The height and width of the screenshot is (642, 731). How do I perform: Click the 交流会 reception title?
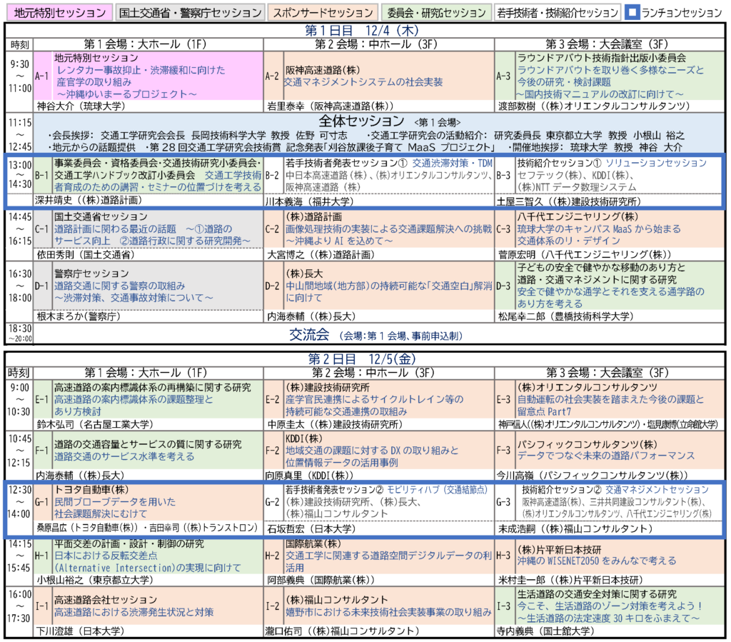(308, 334)
